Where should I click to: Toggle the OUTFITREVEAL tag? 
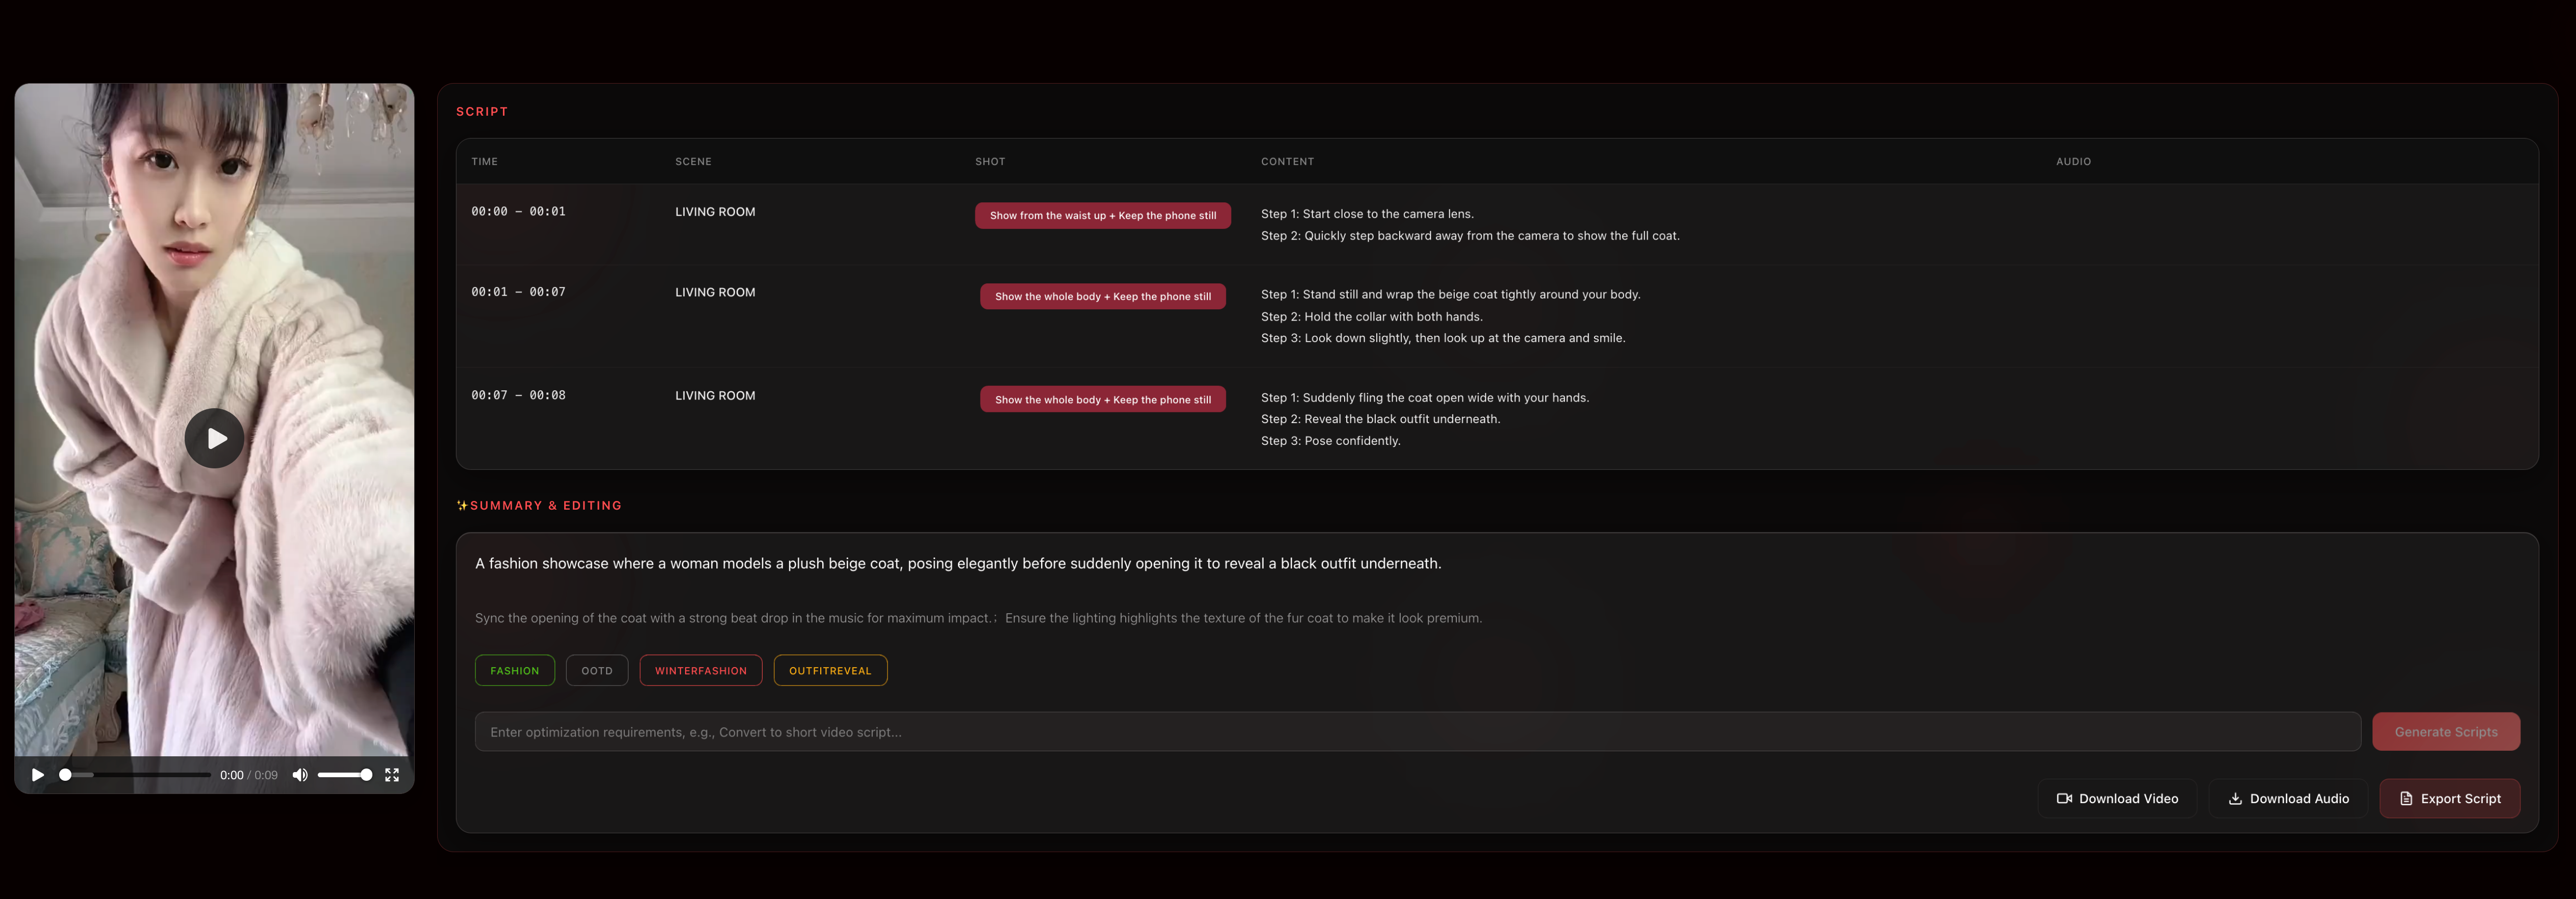coord(830,670)
